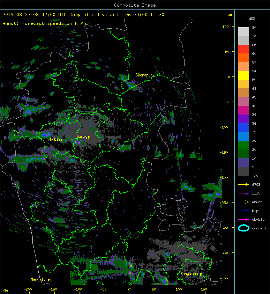Click the 111V legend label
Screen dimensions: 270x294
[256, 193]
